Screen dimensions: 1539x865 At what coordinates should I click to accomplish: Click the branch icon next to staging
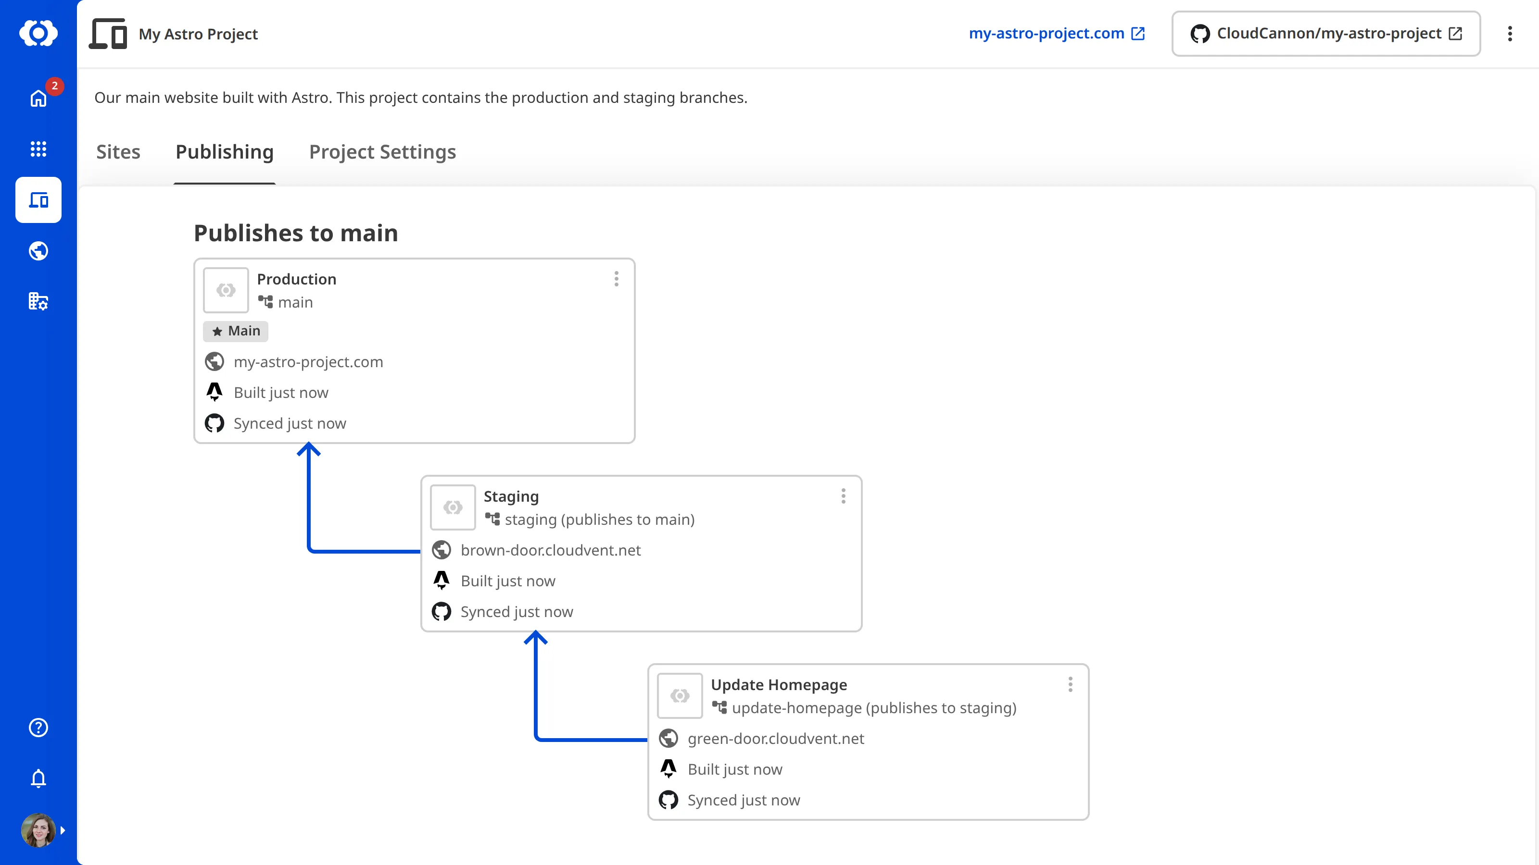point(492,519)
